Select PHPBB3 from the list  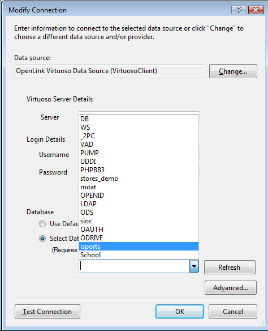pos(139,170)
